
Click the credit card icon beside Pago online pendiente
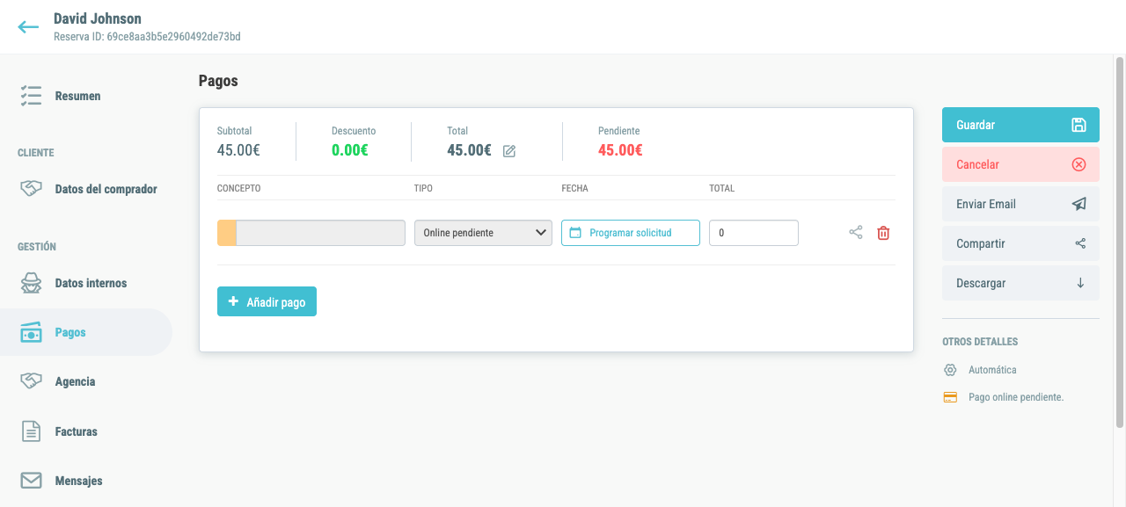coord(950,397)
